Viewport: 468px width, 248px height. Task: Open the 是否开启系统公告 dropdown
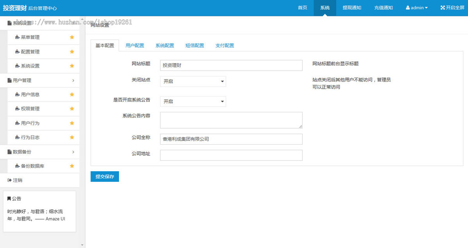point(193,101)
